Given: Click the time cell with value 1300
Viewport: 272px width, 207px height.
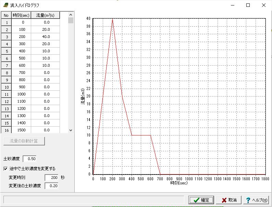Looking at the screenshot, I should click(x=21, y=116).
